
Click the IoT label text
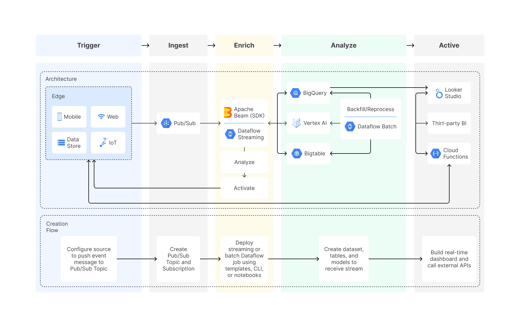click(x=113, y=143)
